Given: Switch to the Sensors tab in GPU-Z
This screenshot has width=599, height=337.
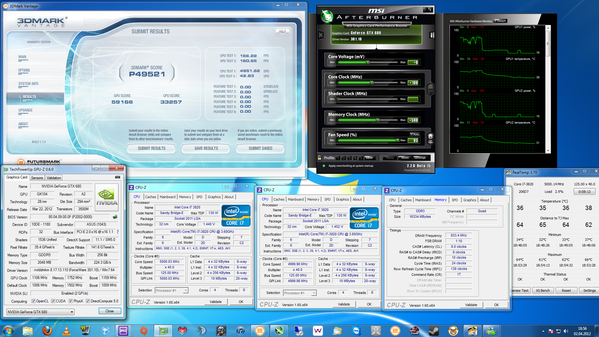Looking at the screenshot, I should pos(37,178).
